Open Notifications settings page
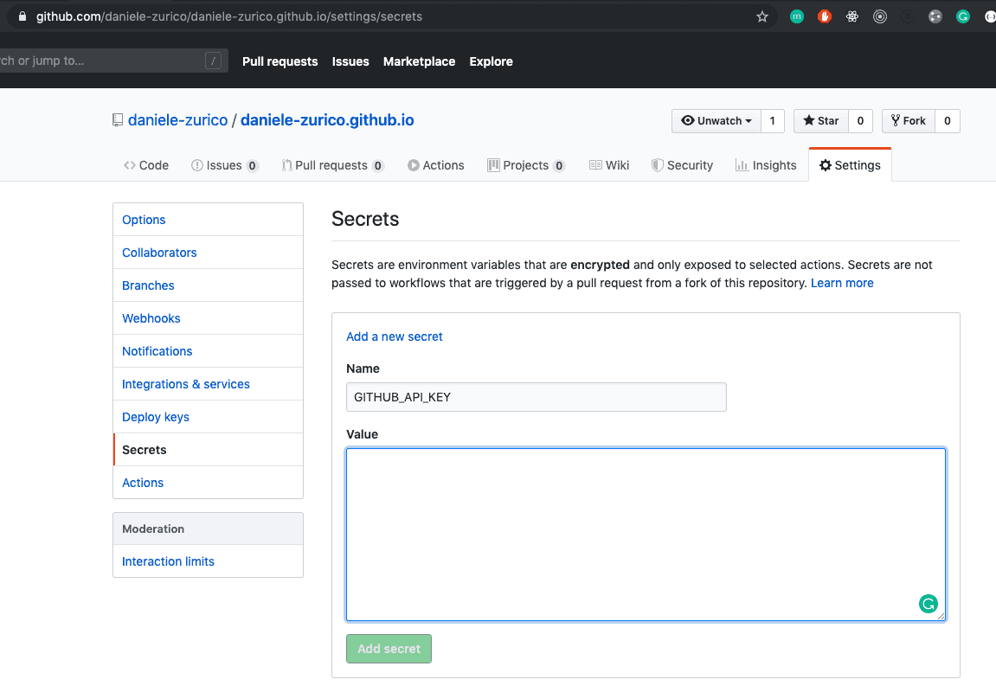Image resolution: width=996 pixels, height=692 pixels. click(208, 351)
